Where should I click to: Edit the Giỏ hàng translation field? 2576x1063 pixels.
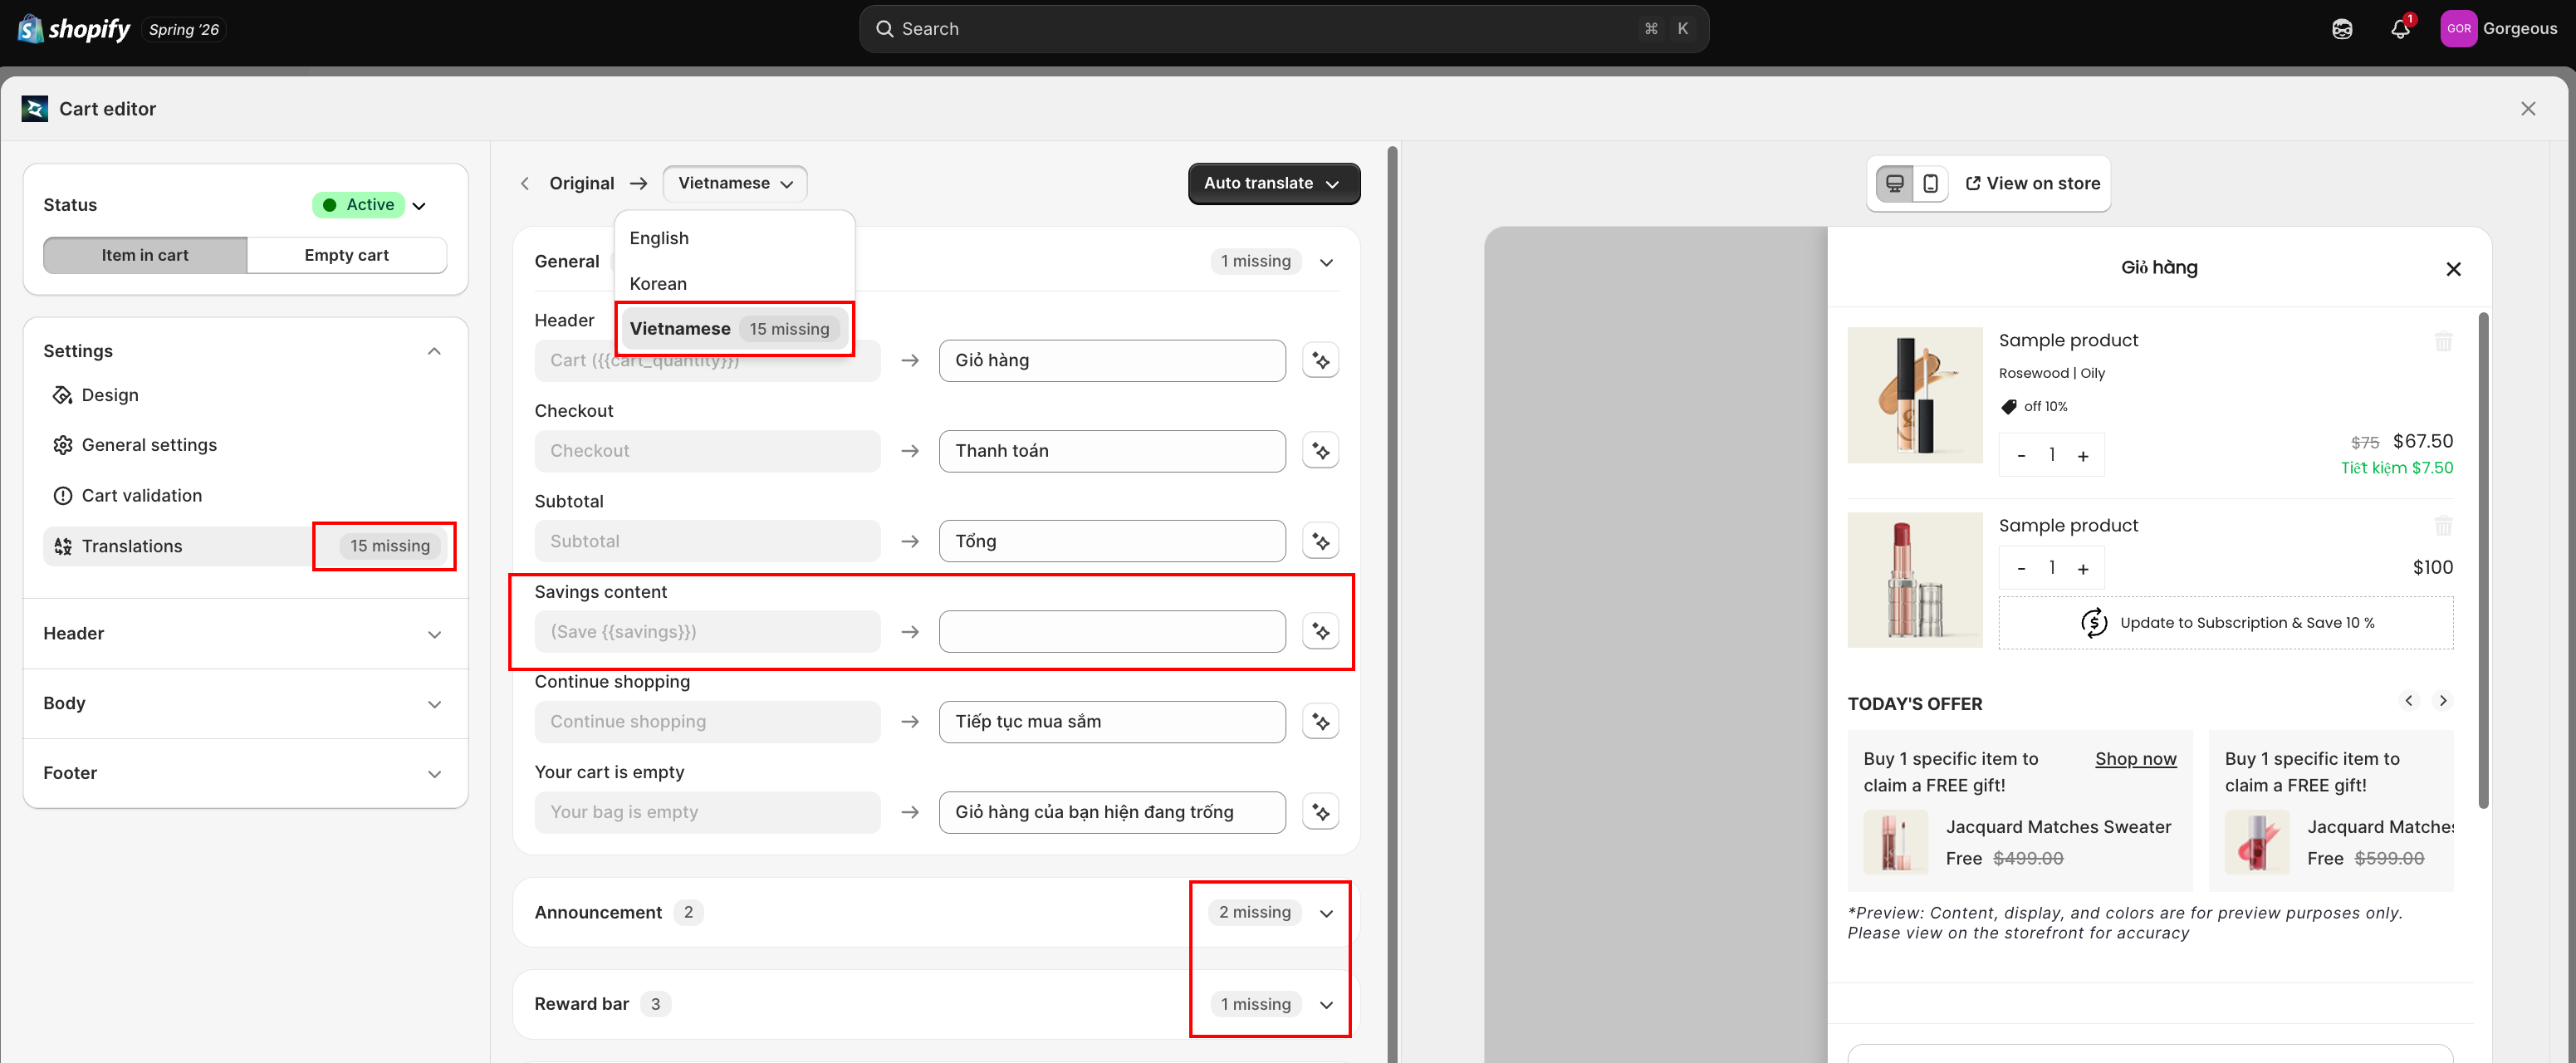coord(1112,361)
